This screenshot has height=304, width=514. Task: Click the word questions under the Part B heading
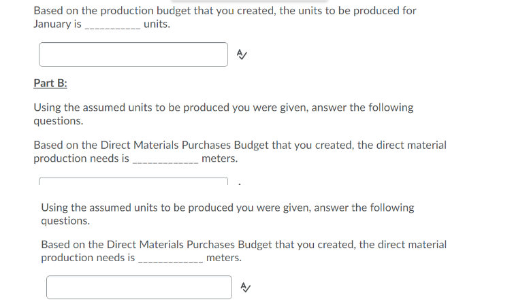click(x=59, y=121)
